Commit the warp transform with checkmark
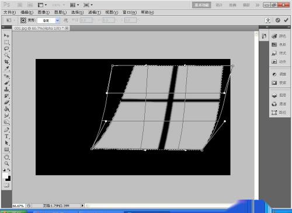 [x=286, y=20]
